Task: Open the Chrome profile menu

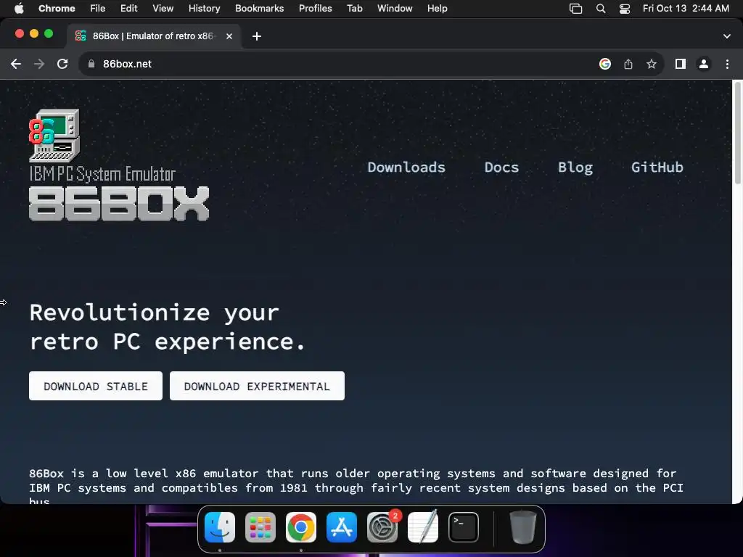Action: (x=704, y=64)
